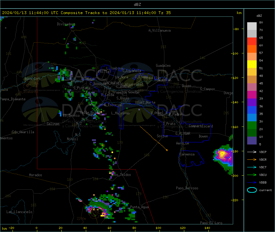Click the L_Malvinas location label

(120, 113)
